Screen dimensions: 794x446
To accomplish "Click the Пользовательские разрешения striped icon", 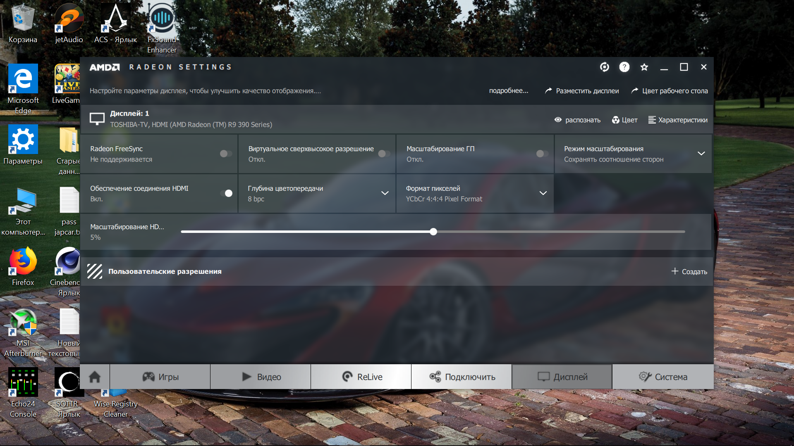I will [x=95, y=271].
